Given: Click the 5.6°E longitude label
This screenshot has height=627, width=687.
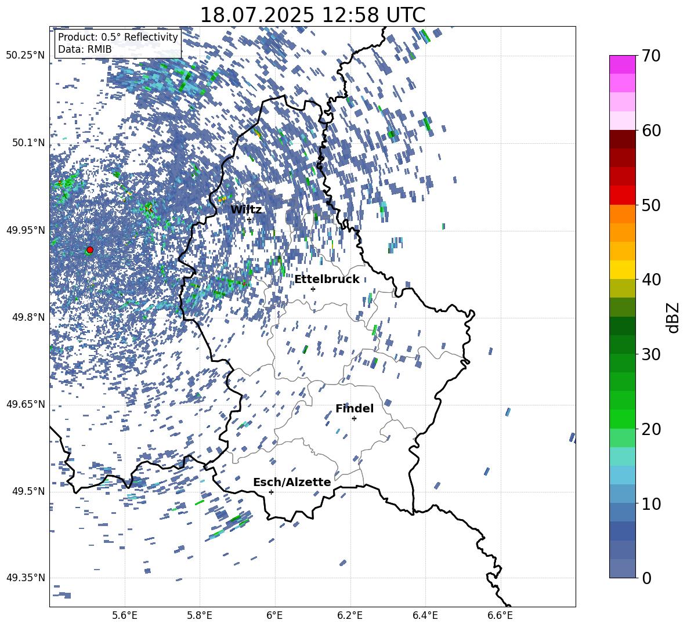Looking at the screenshot, I should (125, 616).
